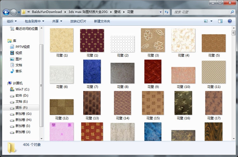Select lattice thumbnail 花壁 (11)

click(214, 72)
